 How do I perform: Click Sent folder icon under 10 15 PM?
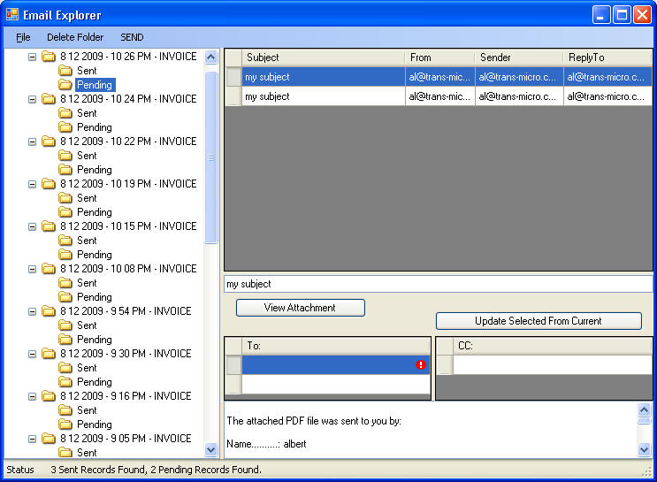coord(65,241)
